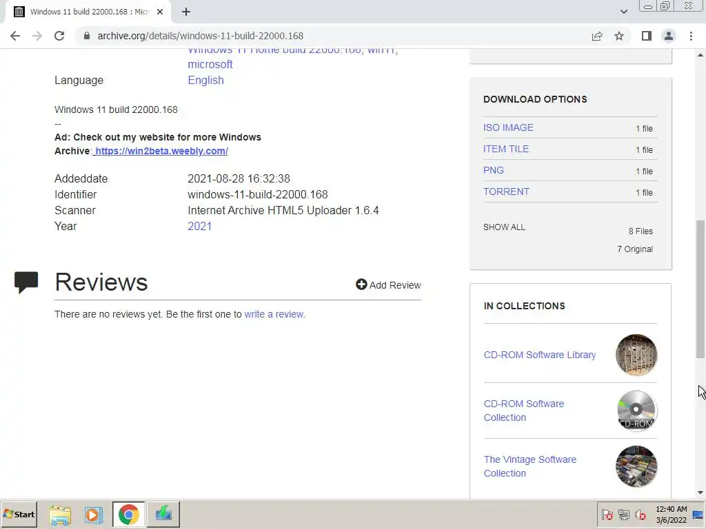Visit the win2beta.weebly.com link
The image size is (706, 529).
point(161,151)
